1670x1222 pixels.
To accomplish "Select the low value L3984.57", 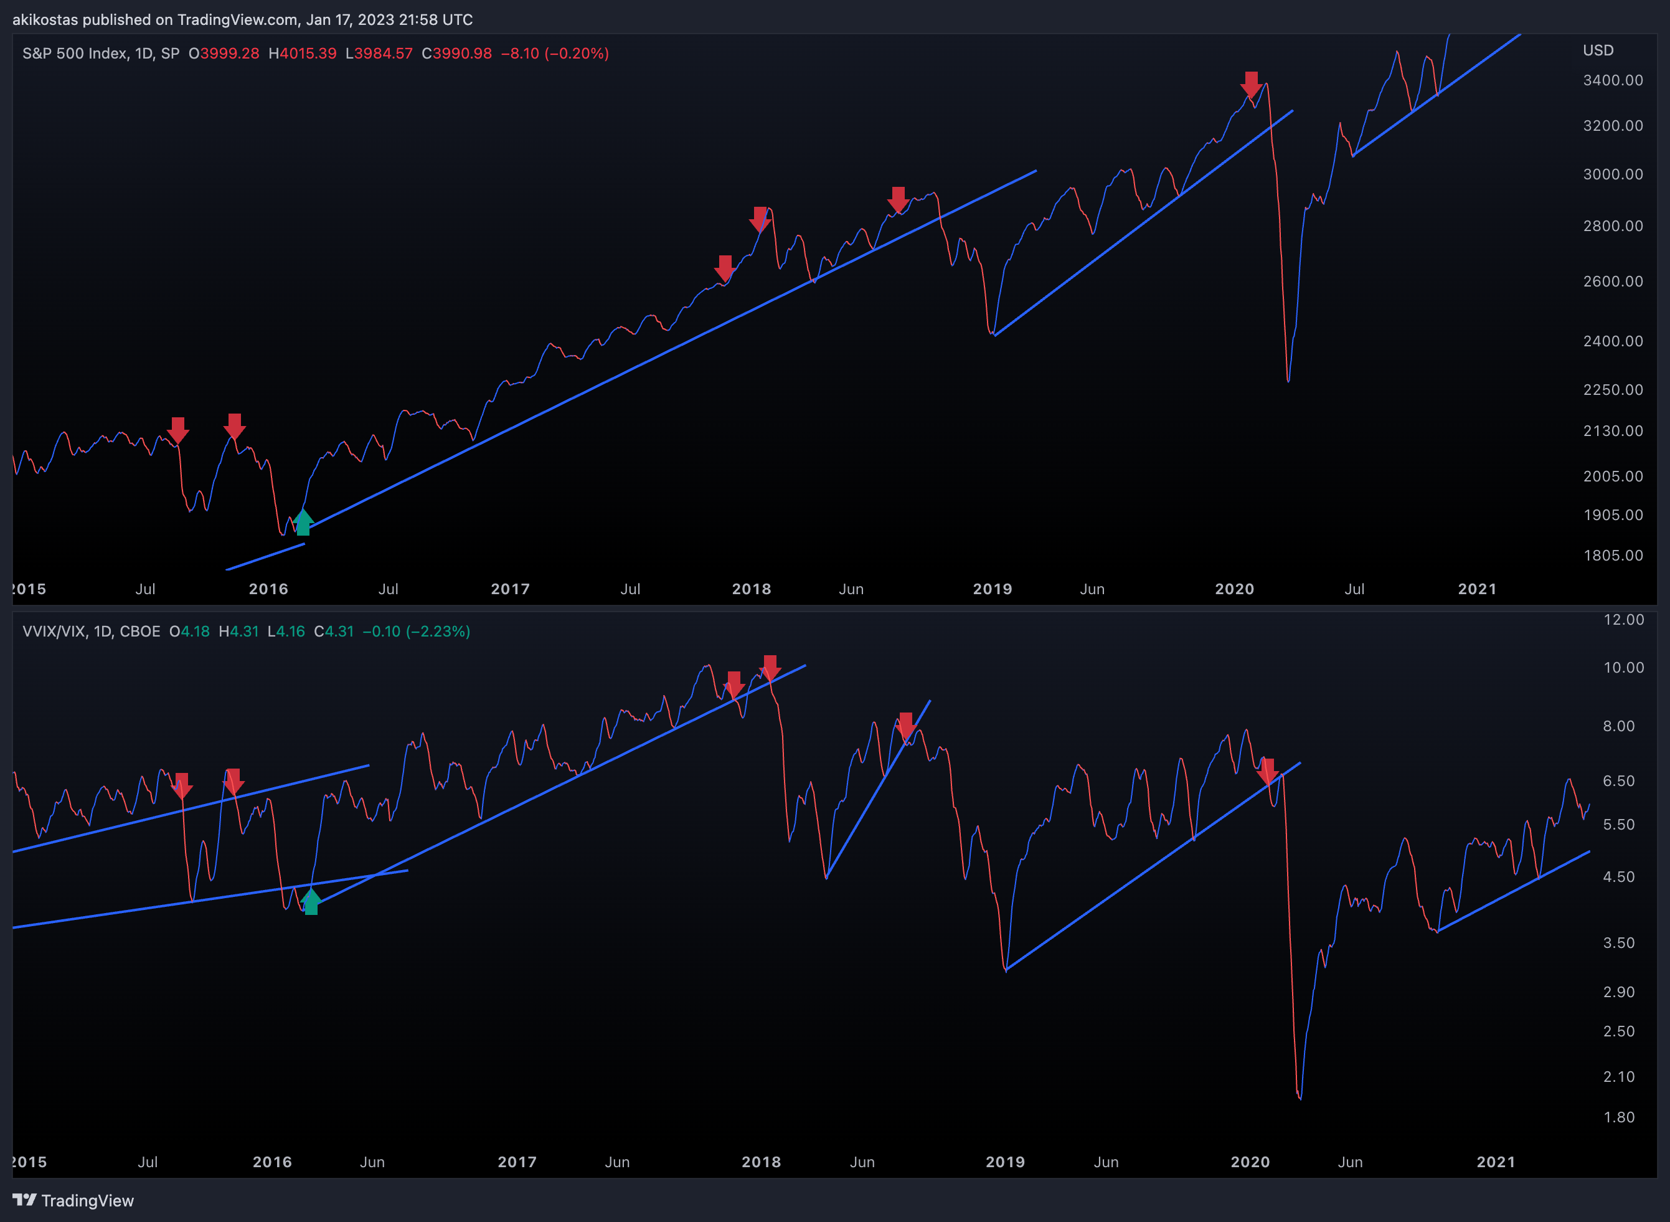I will (379, 54).
